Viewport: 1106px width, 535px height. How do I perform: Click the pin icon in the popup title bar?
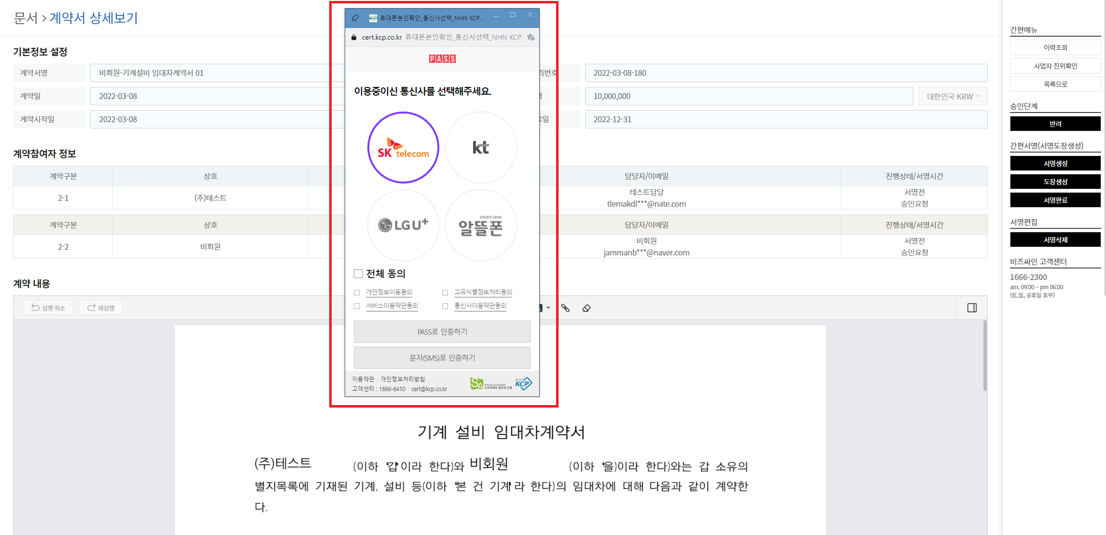point(355,18)
